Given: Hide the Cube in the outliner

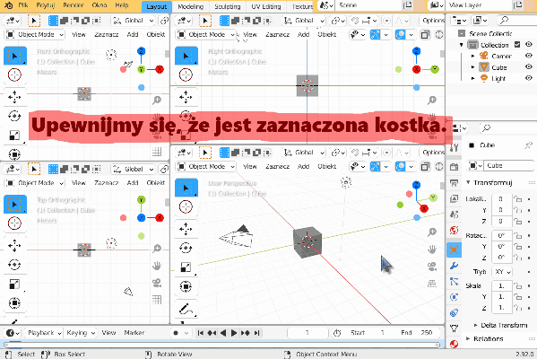Looking at the screenshot, I should point(529,66).
